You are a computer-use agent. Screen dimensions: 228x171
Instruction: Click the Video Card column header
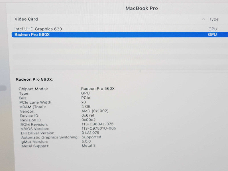[26, 19]
